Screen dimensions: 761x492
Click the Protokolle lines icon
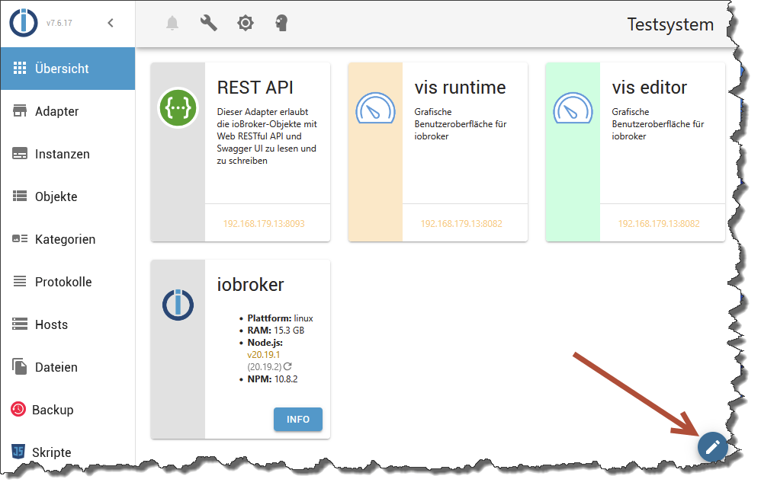pyautogui.click(x=20, y=281)
